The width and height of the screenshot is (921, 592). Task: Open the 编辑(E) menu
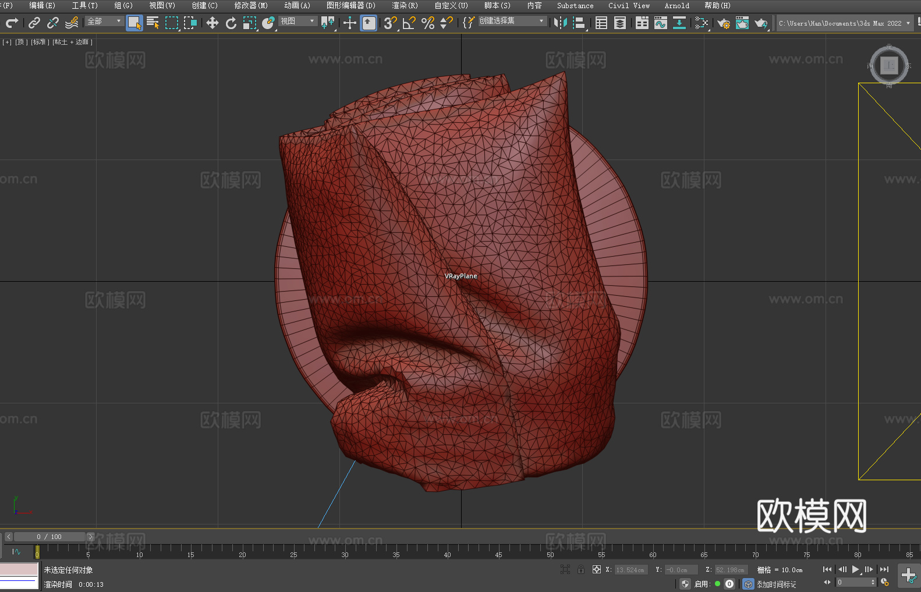pos(42,5)
